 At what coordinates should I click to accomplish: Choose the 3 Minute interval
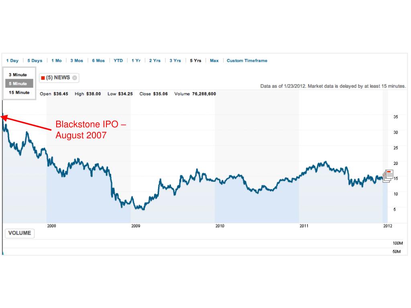18,75
